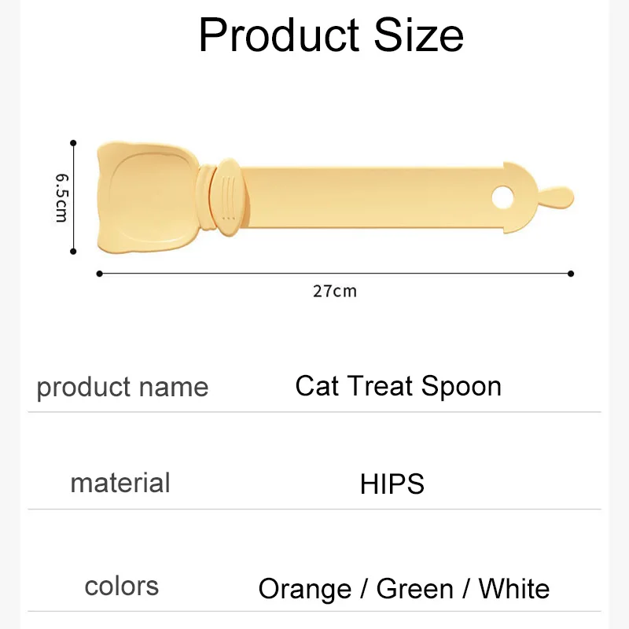
Task: Click the top endpoint dot of the height line
Action: 73,143
